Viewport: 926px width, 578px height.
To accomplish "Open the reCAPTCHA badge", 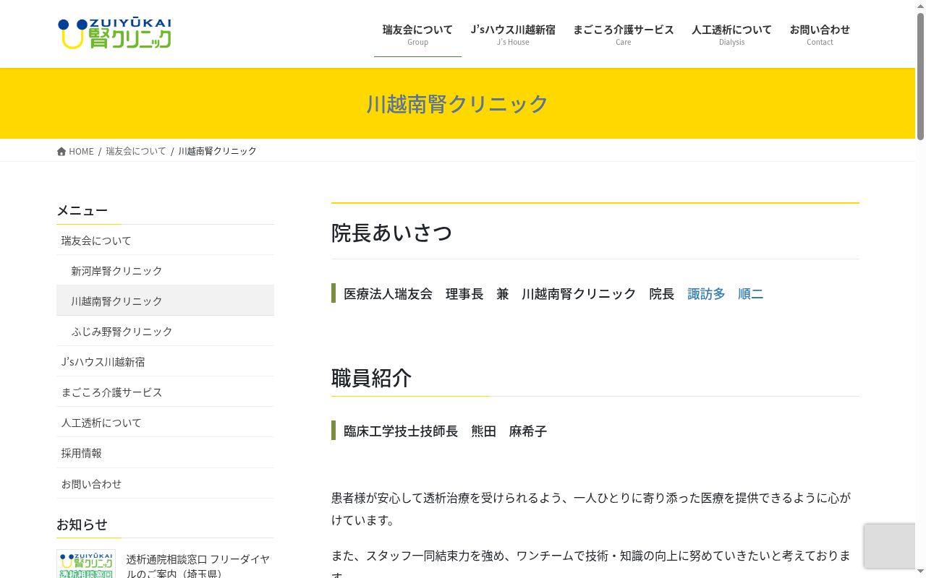I will click(x=890, y=546).
